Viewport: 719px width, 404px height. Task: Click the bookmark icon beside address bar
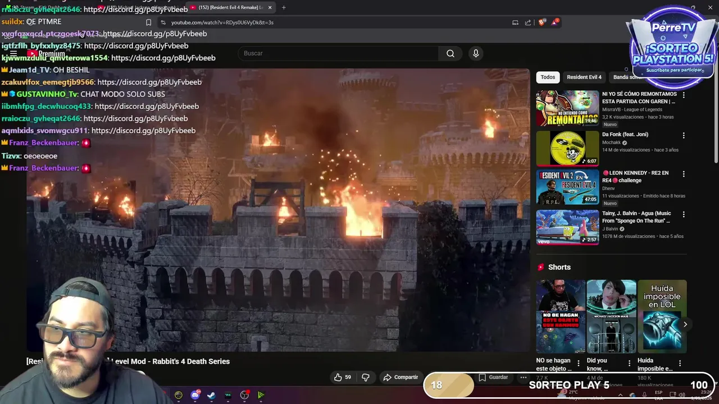pos(148,22)
